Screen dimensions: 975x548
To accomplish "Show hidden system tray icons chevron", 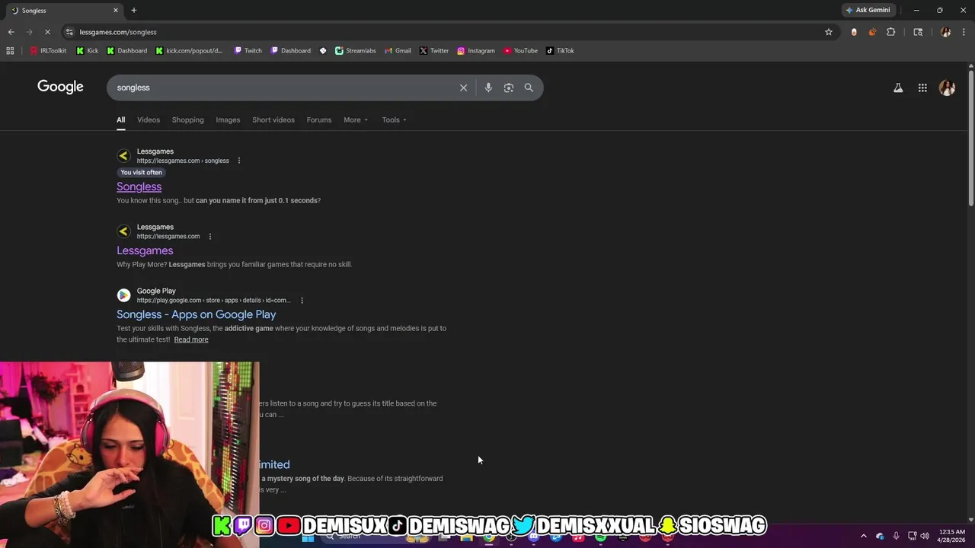I will pos(863,536).
